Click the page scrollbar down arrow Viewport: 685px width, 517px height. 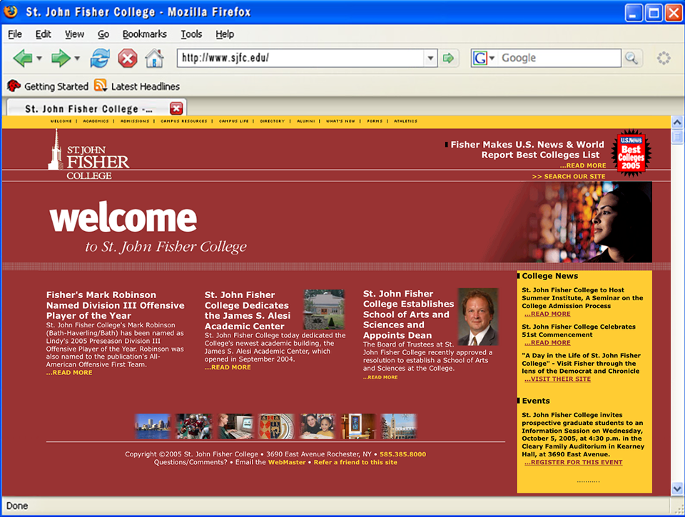point(677,488)
